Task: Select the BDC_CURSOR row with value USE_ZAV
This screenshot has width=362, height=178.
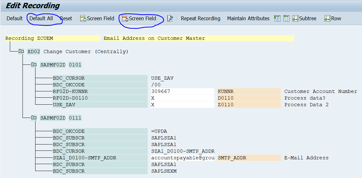Action: (100, 78)
